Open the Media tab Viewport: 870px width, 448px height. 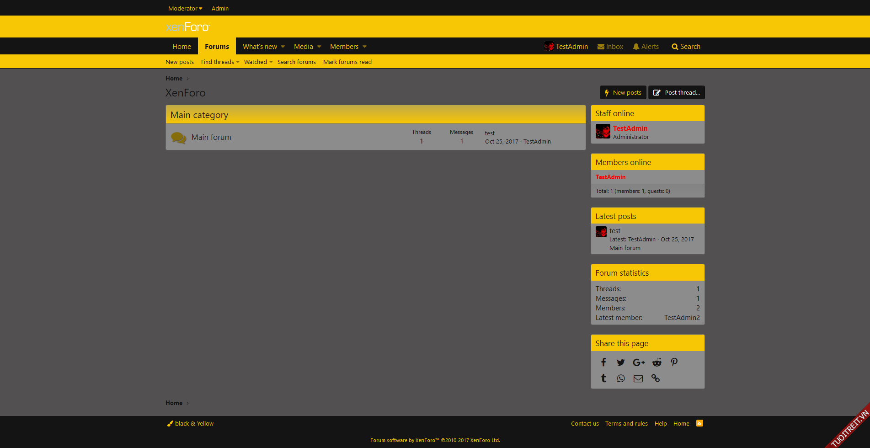coord(304,47)
